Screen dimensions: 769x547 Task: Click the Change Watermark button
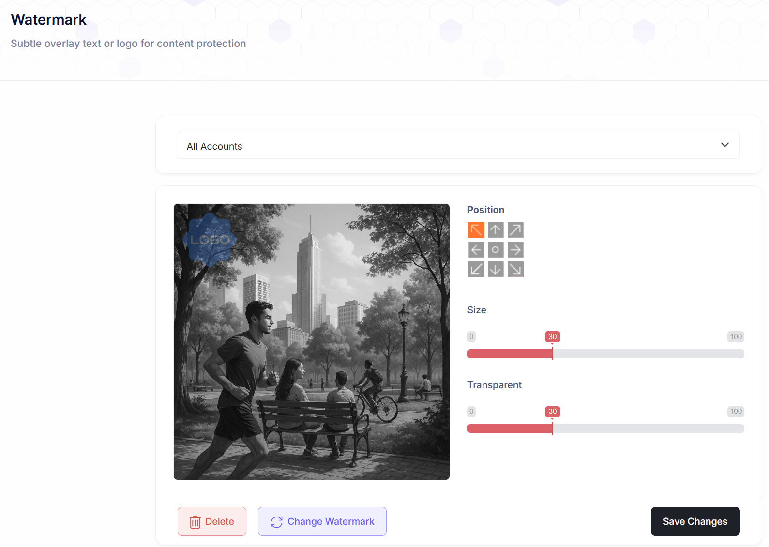[x=322, y=521]
